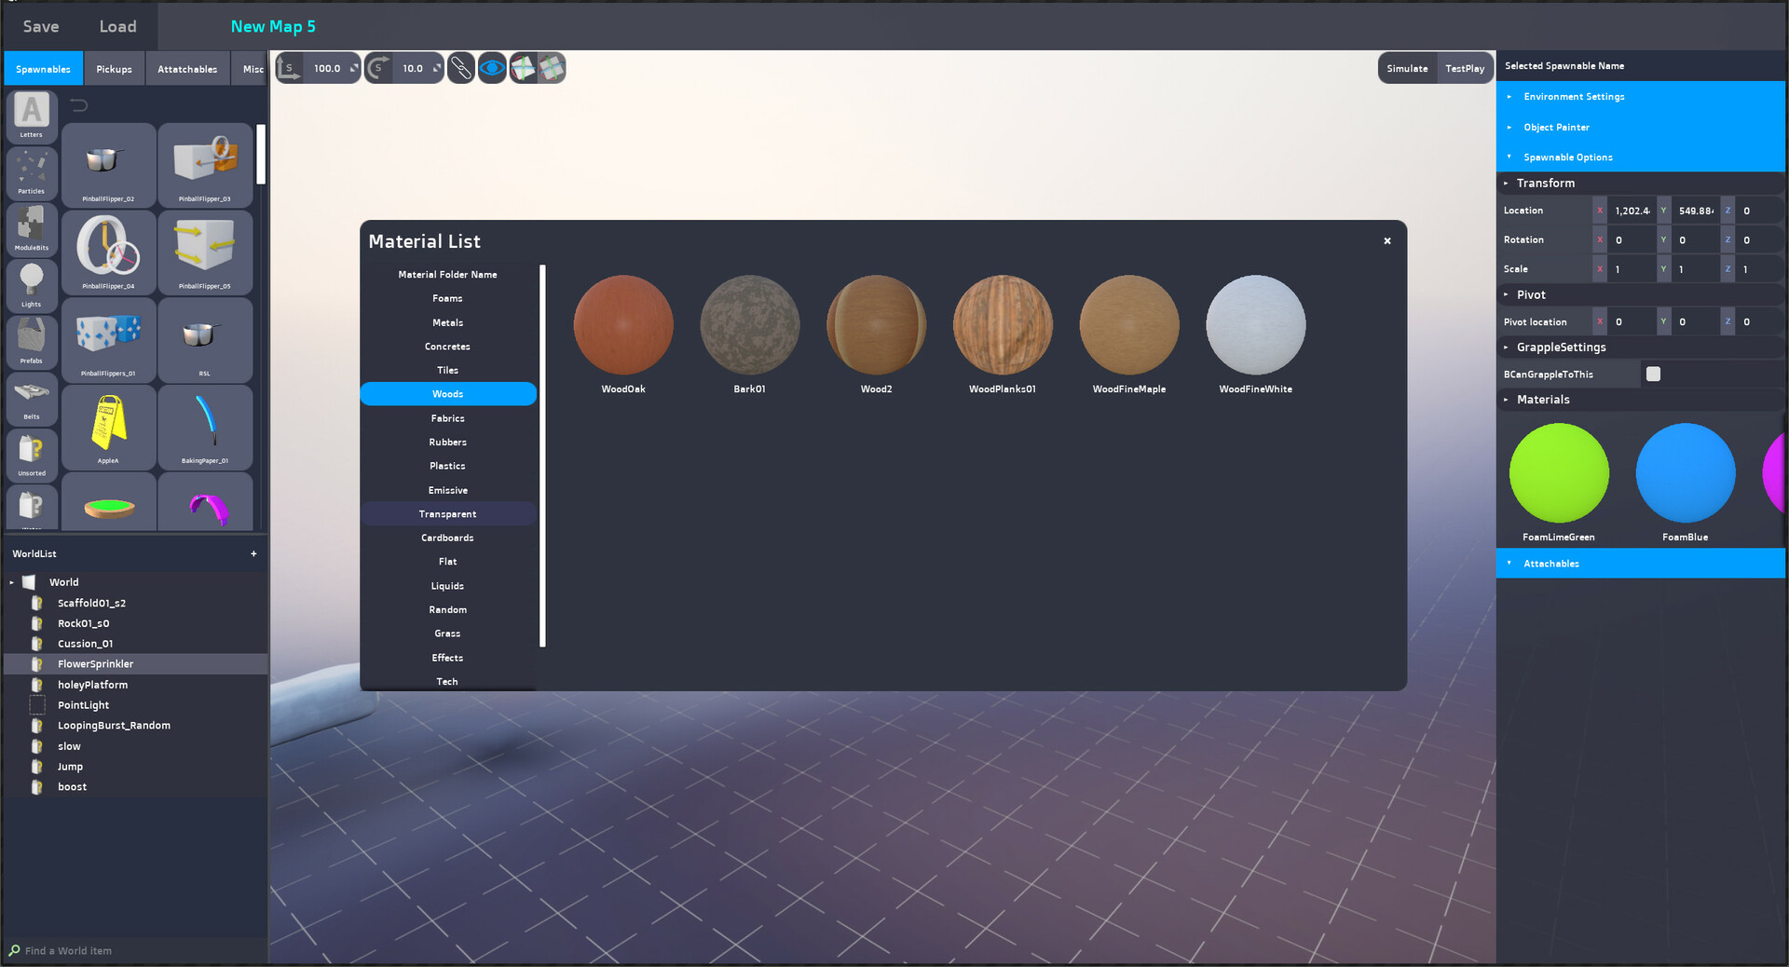Toggle the eye visibility button in toolbar
1789x967 pixels.
coord(492,68)
